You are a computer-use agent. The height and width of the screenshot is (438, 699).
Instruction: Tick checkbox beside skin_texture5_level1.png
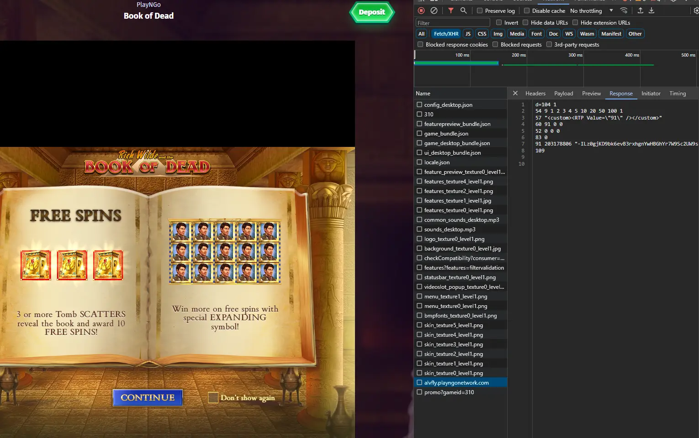click(x=419, y=325)
